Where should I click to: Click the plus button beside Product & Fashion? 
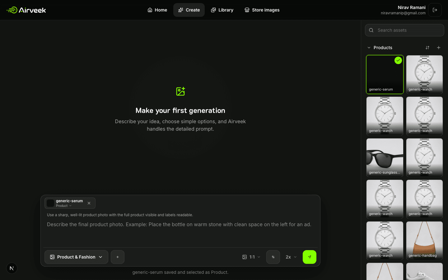118,257
